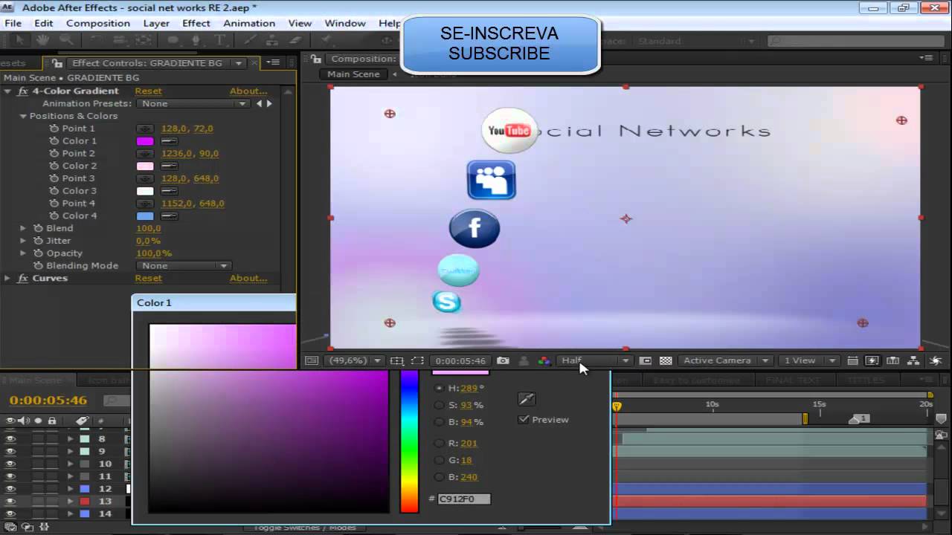The width and height of the screenshot is (952, 535).
Task: Expand the Jitter property
Action: [x=23, y=241]
